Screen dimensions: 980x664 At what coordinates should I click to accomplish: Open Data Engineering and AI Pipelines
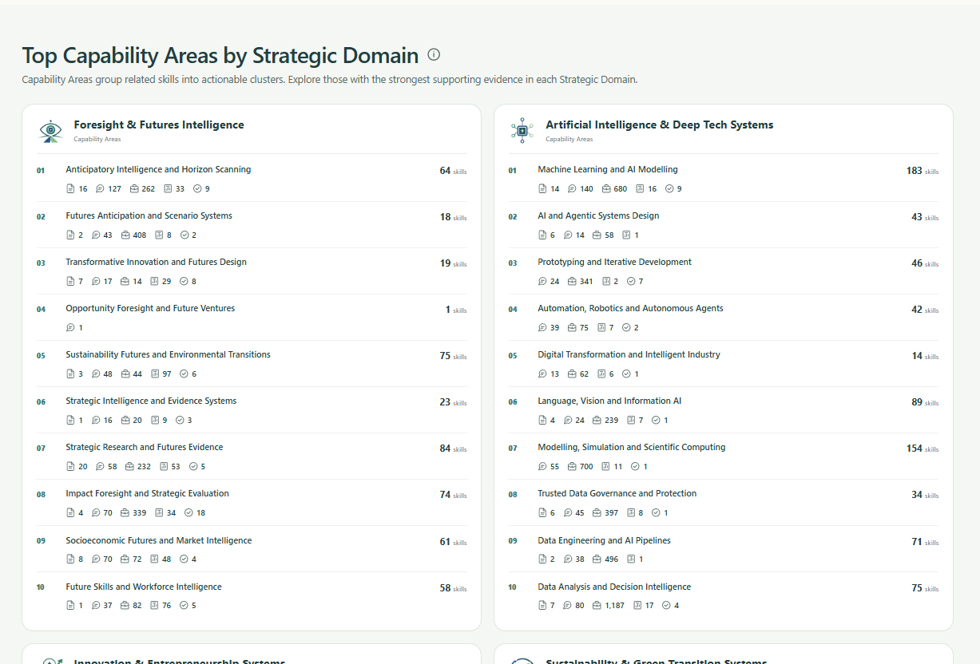tap(604, 540)
